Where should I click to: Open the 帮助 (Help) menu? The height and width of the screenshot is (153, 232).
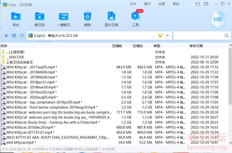(x=176, y=4)
